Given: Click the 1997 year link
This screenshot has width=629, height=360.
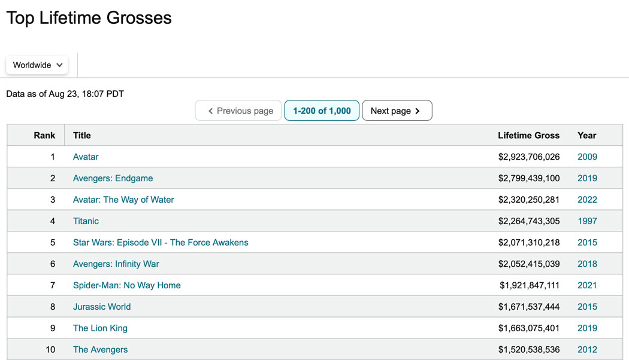Looking at the screenshot, I should click(x=587, y=221).
